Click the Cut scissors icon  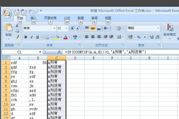tap(17, 25)
